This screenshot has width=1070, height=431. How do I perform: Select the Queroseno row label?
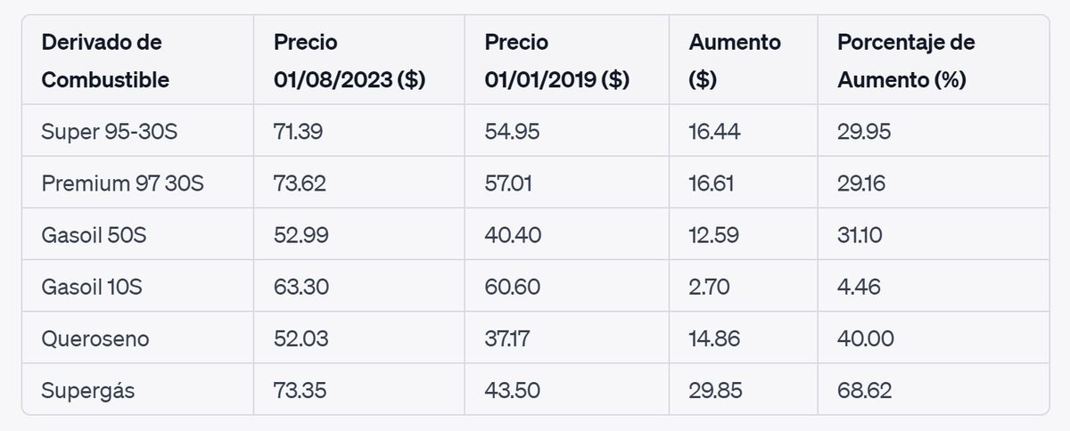click(x=95, y=338)
